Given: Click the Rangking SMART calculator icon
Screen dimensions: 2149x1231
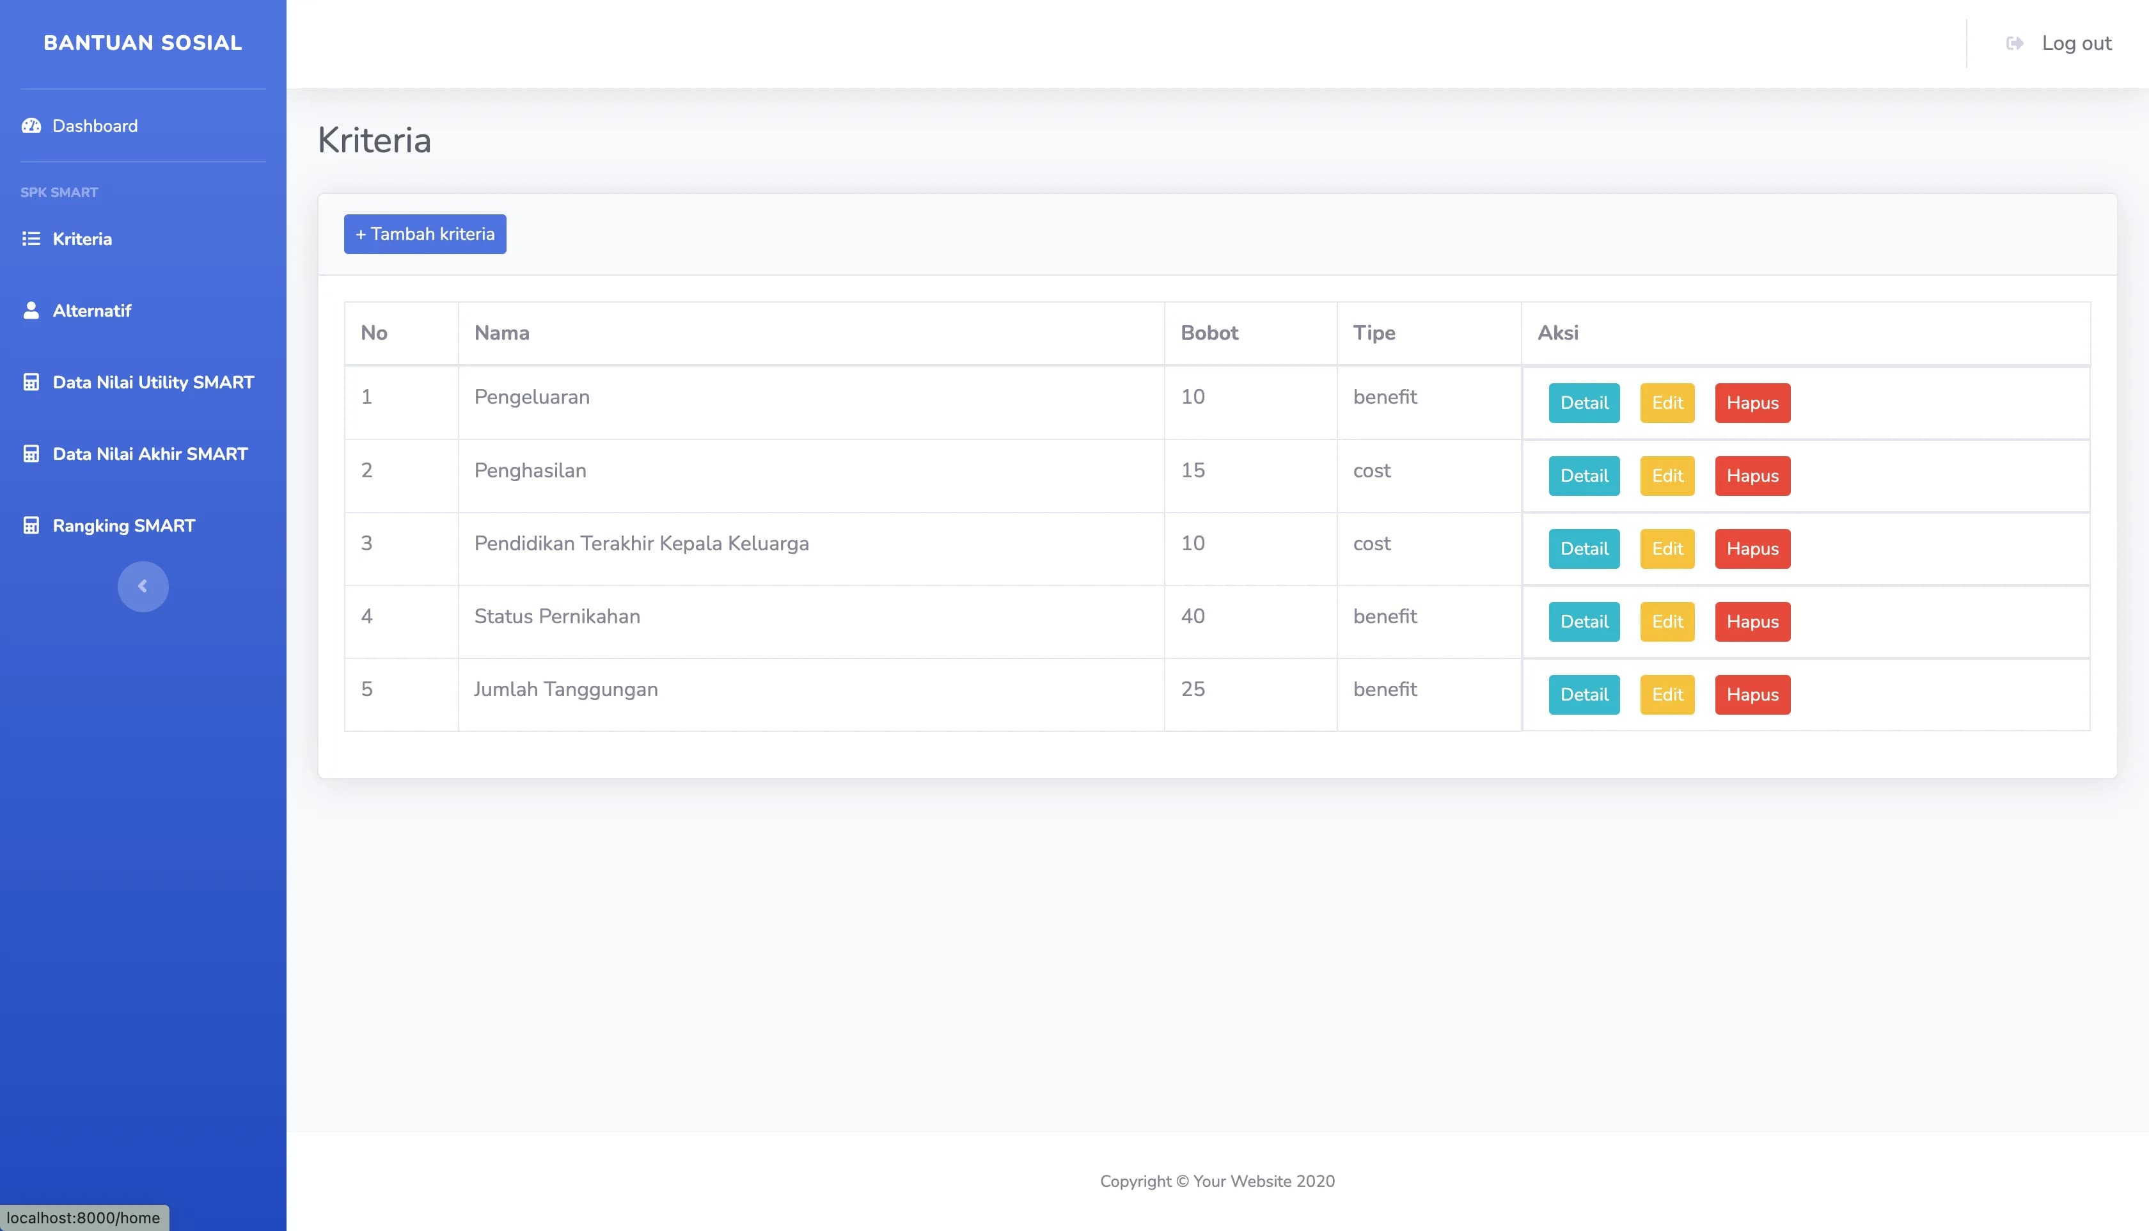Looking at the screenshot, I should pos(31,526).
